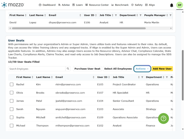Click right arrow of top table scrollbar
This screenshot has width=184, height=139.
(x=171, y=28)
